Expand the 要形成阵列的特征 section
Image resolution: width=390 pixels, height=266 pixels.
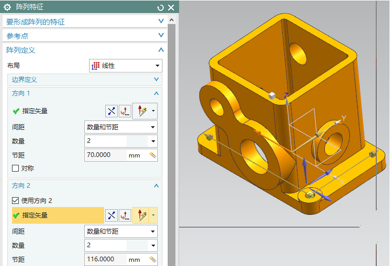(x=161, y=21)
